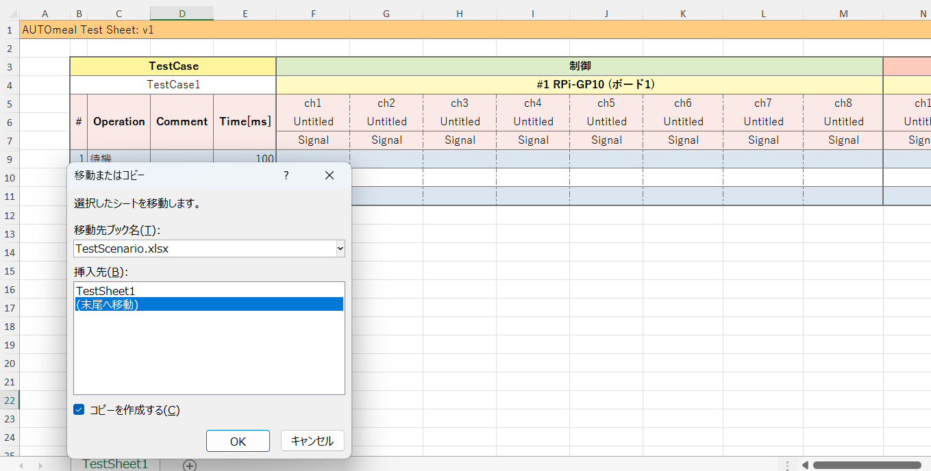Click the TestCase1 cell
Screen dimensions: 931x471
[173, 85]
